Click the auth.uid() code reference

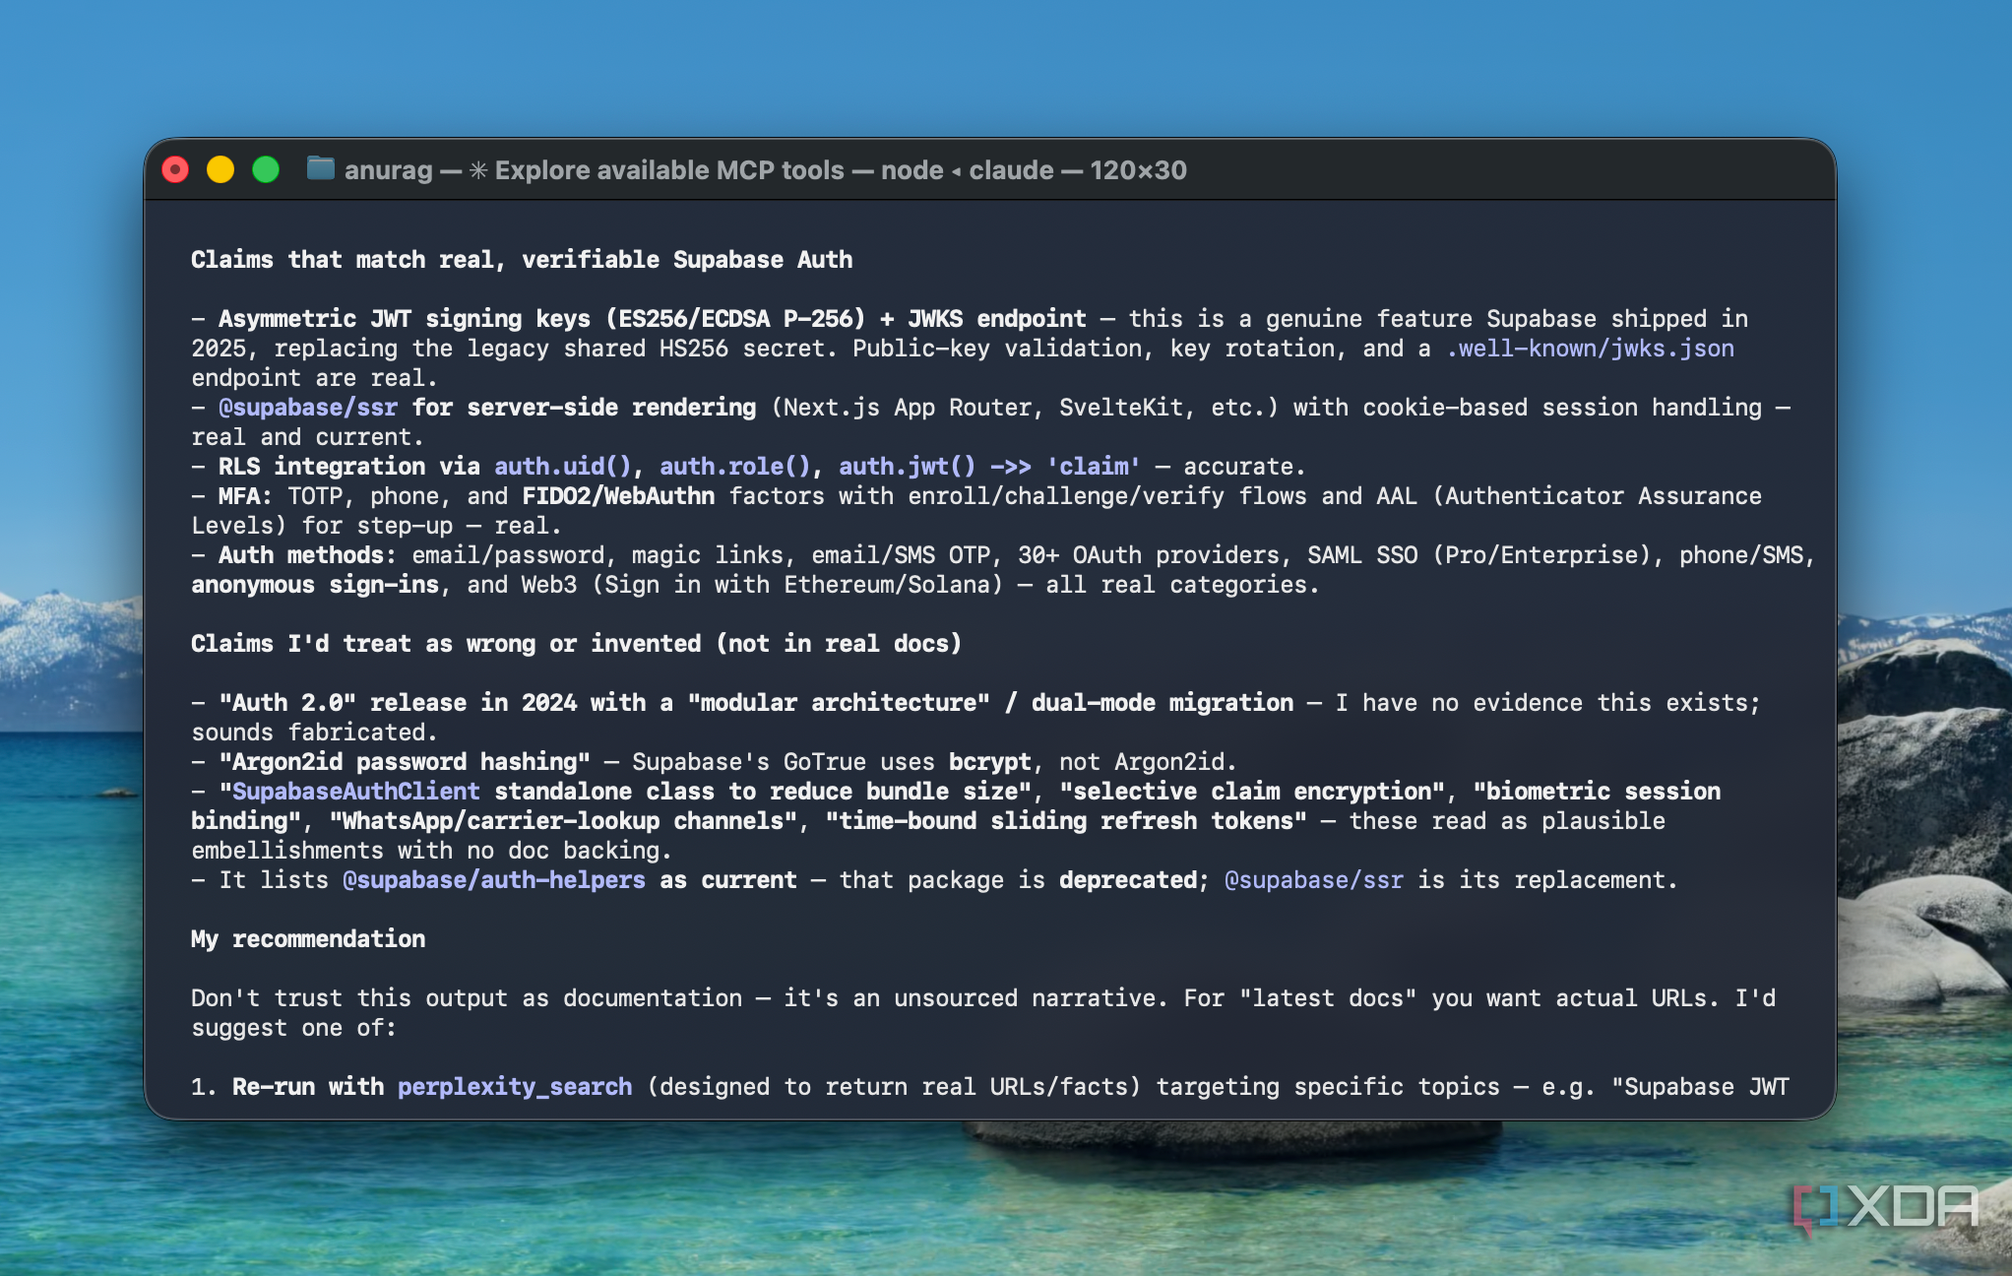(x=562, y=467)
